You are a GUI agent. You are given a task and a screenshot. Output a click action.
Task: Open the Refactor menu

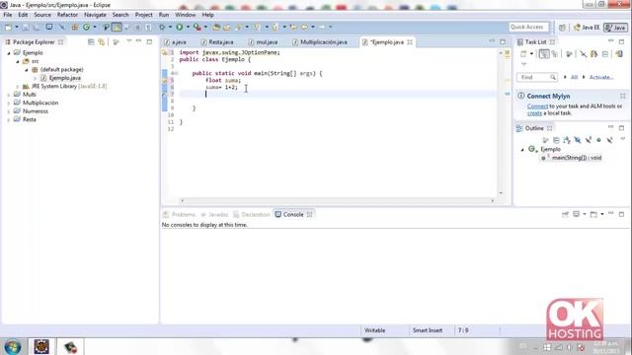pos(67,15)
